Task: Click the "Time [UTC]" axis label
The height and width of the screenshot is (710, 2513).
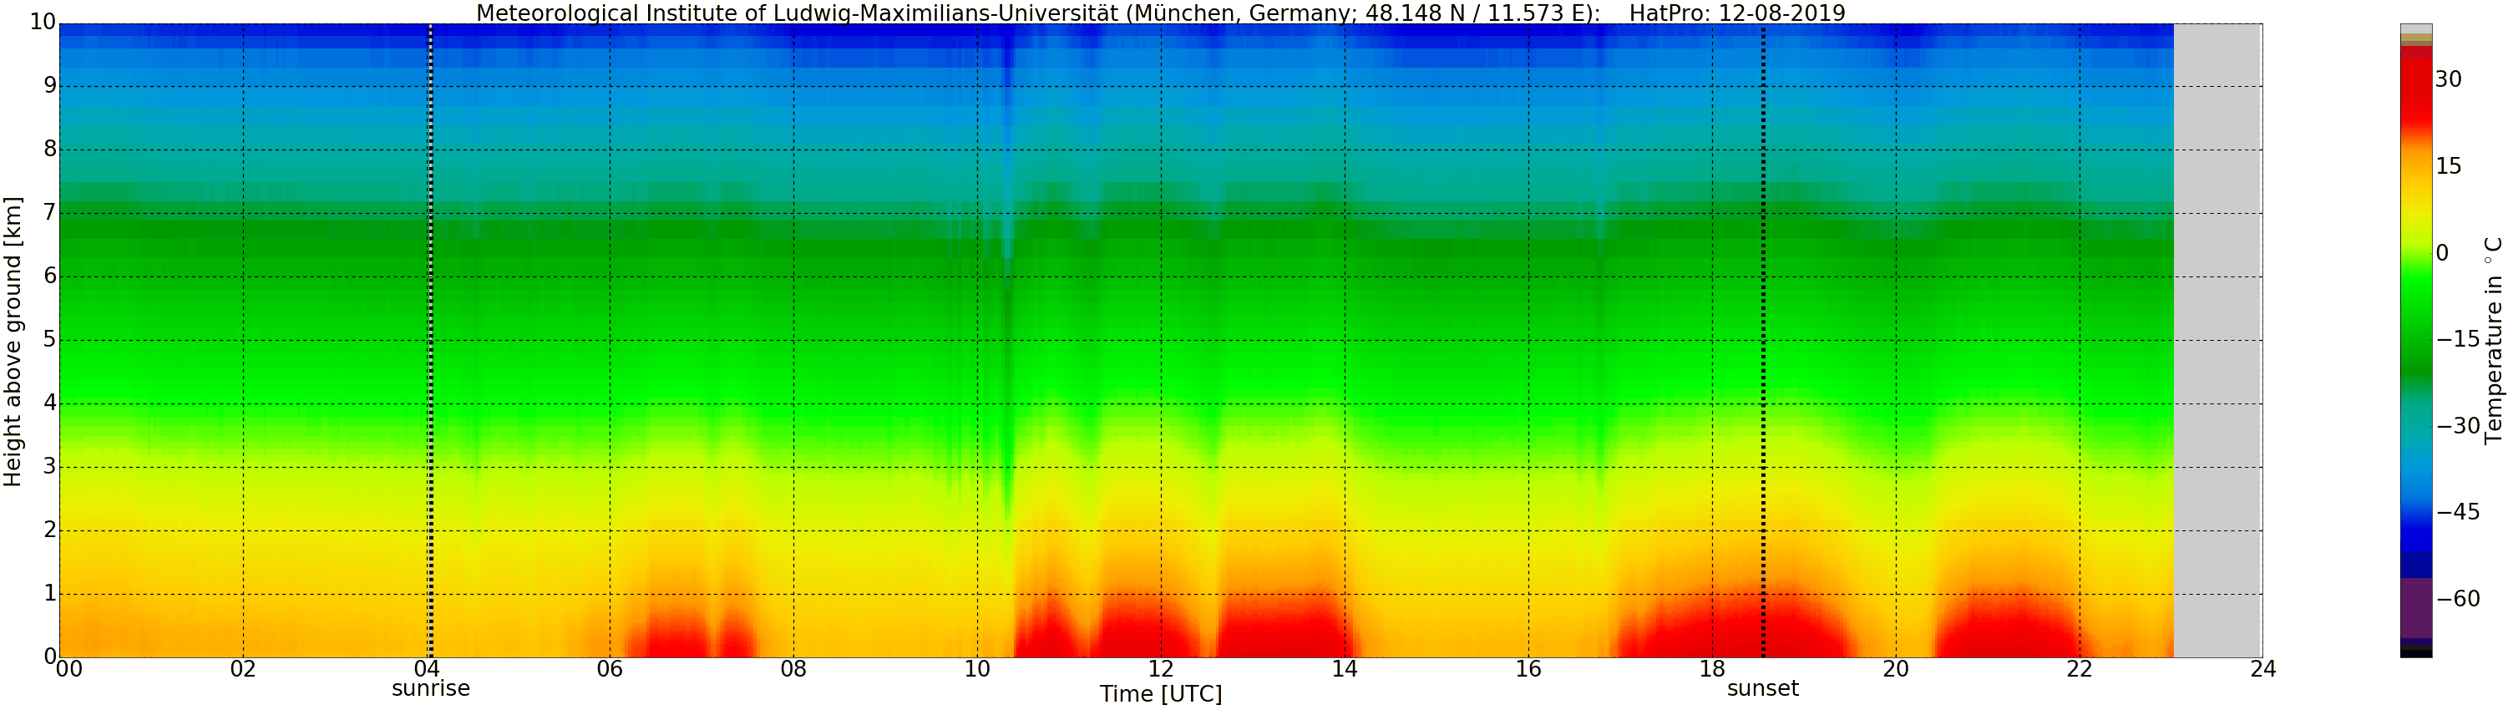Action: pos(1160,694)
